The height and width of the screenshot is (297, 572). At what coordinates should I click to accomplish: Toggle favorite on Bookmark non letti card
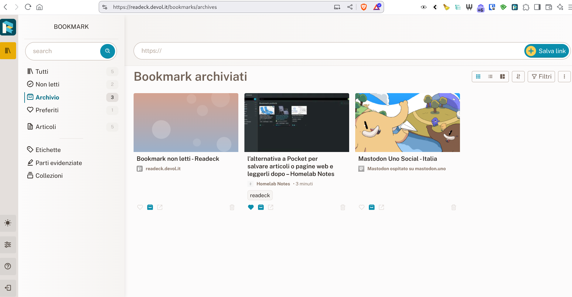[x=140, y=207]
